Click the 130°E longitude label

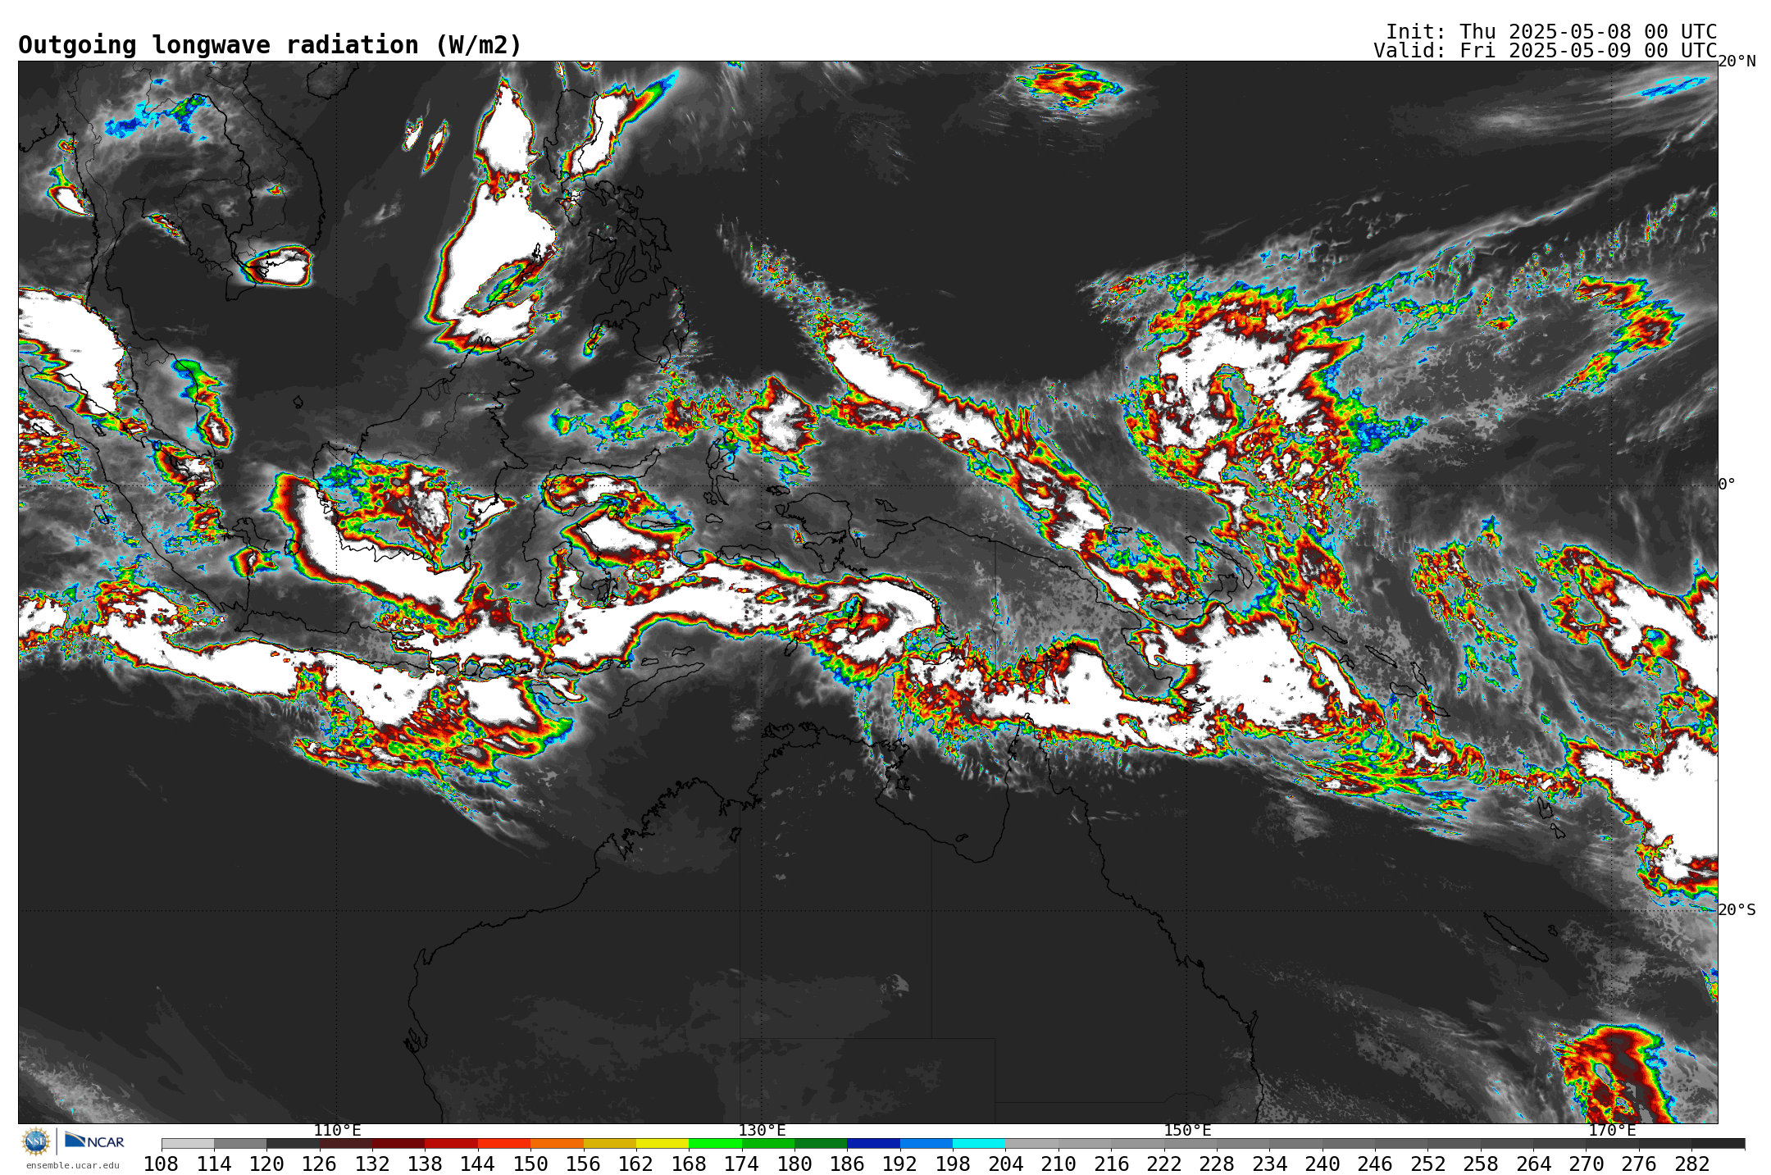[763, 1130]
